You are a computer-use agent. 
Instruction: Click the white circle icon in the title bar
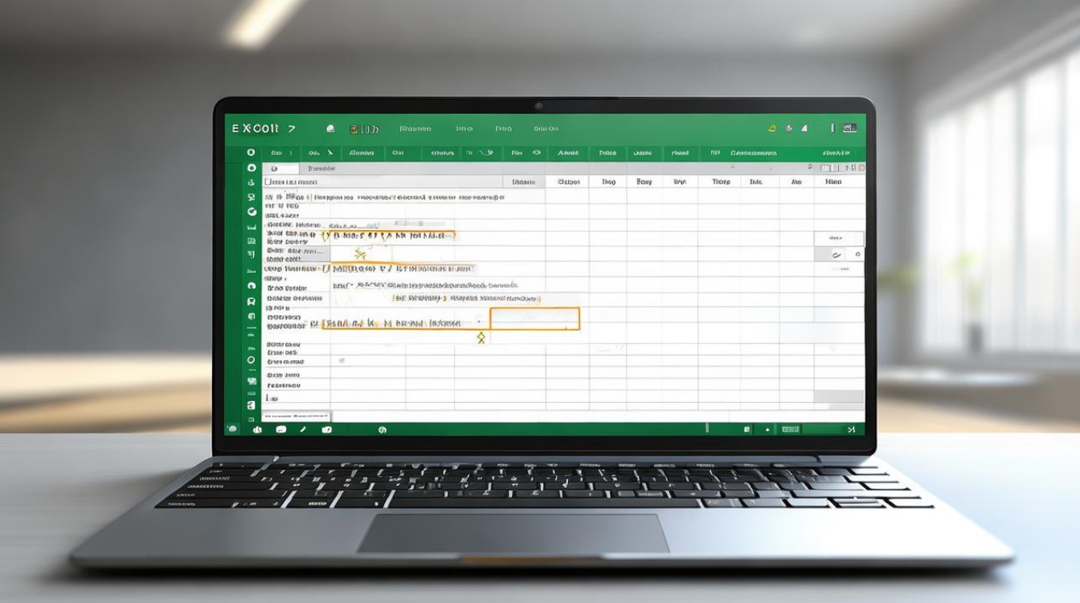click(330, 129)
